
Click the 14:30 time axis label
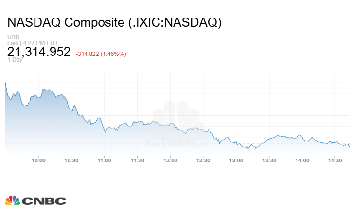coord(335,160)
